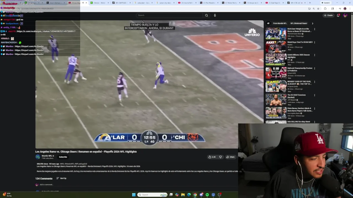Share the Rams vs Bears video
Image resolution: width=353 pixels, height=198 pixels.
230,157
